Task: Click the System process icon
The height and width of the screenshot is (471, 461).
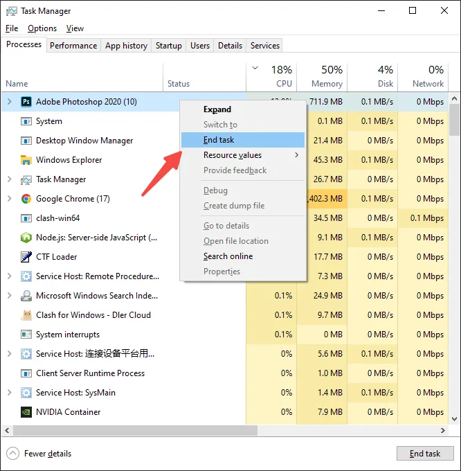Action: coord(26,121)
